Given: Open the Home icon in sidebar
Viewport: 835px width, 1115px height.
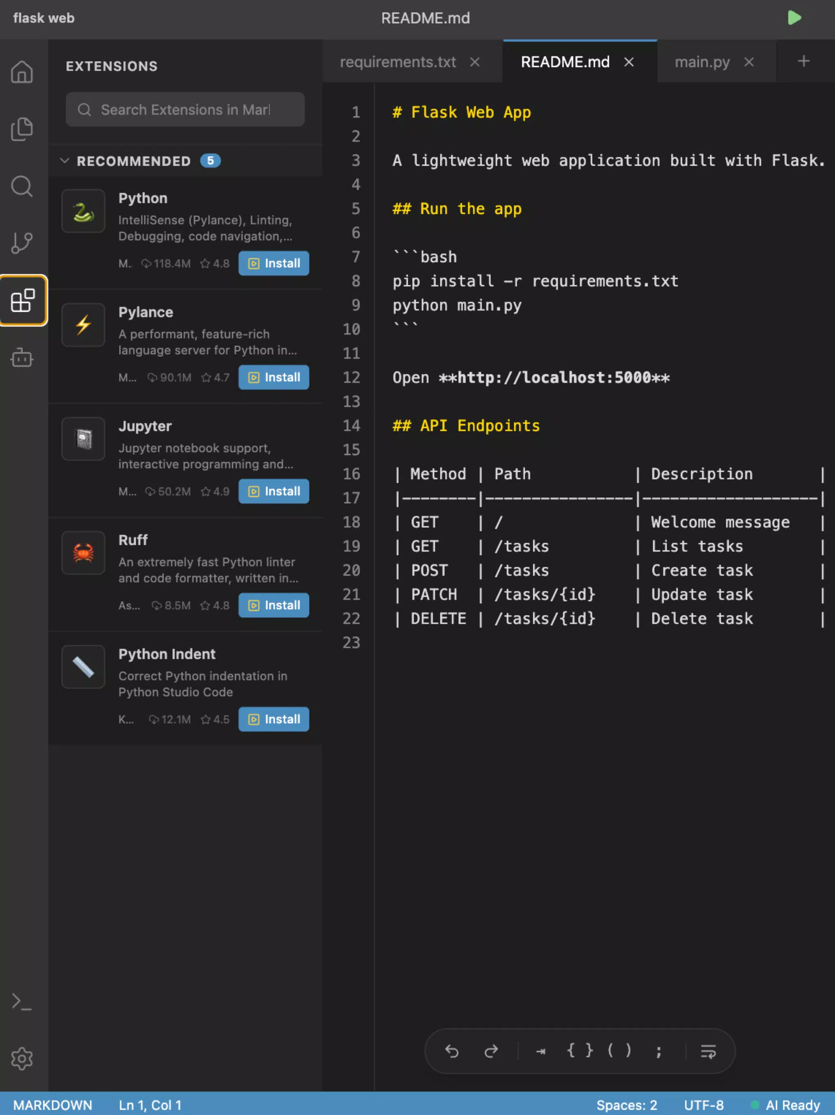Looking at the screenshot, I should (22, 71).
